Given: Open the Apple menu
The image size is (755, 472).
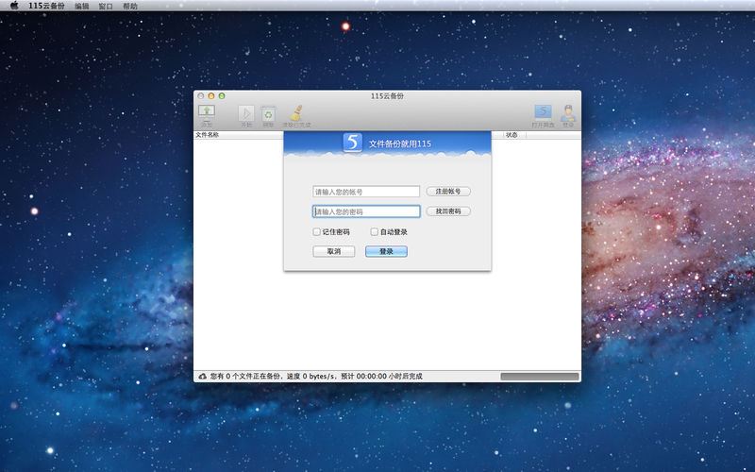Looking at the screenshot, I should [x=14, y=6].
